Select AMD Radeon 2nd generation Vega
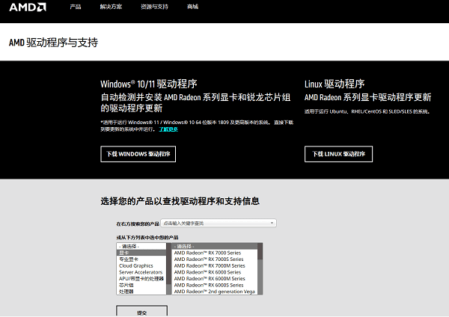Screen dimensions: 449x317 pos(214,292)
